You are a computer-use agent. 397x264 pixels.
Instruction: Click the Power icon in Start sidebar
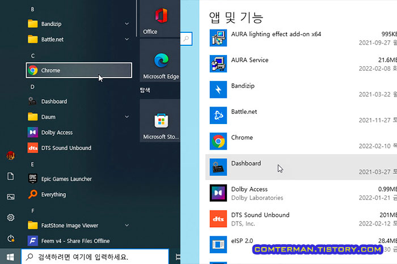(x=11, y=238)
